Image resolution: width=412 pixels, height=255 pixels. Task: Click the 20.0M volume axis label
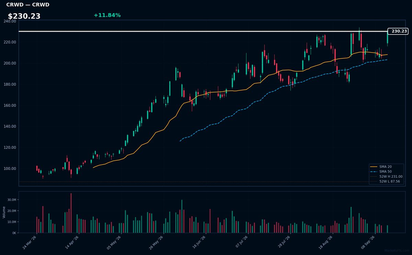click(x=12, y=211)
